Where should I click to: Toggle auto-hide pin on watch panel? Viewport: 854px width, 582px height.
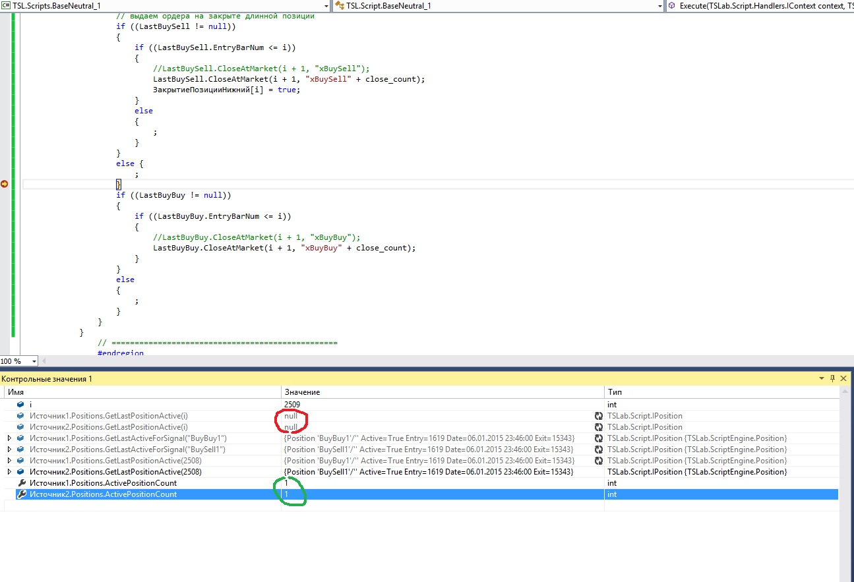832,378
